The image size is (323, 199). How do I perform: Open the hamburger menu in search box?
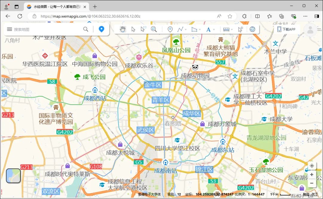[x=10, y=29]
